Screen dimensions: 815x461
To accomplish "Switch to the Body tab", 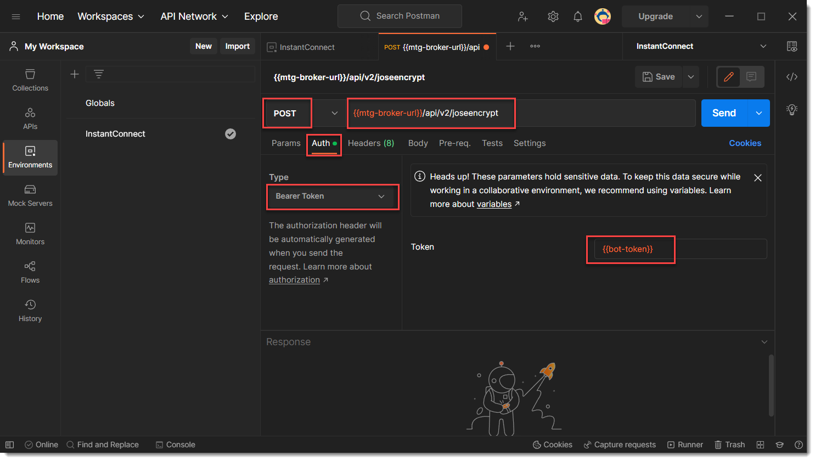I will tap(418, 143).
